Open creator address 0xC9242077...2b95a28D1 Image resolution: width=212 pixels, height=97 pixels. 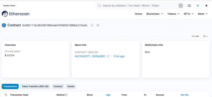click(x=90, y=56)
